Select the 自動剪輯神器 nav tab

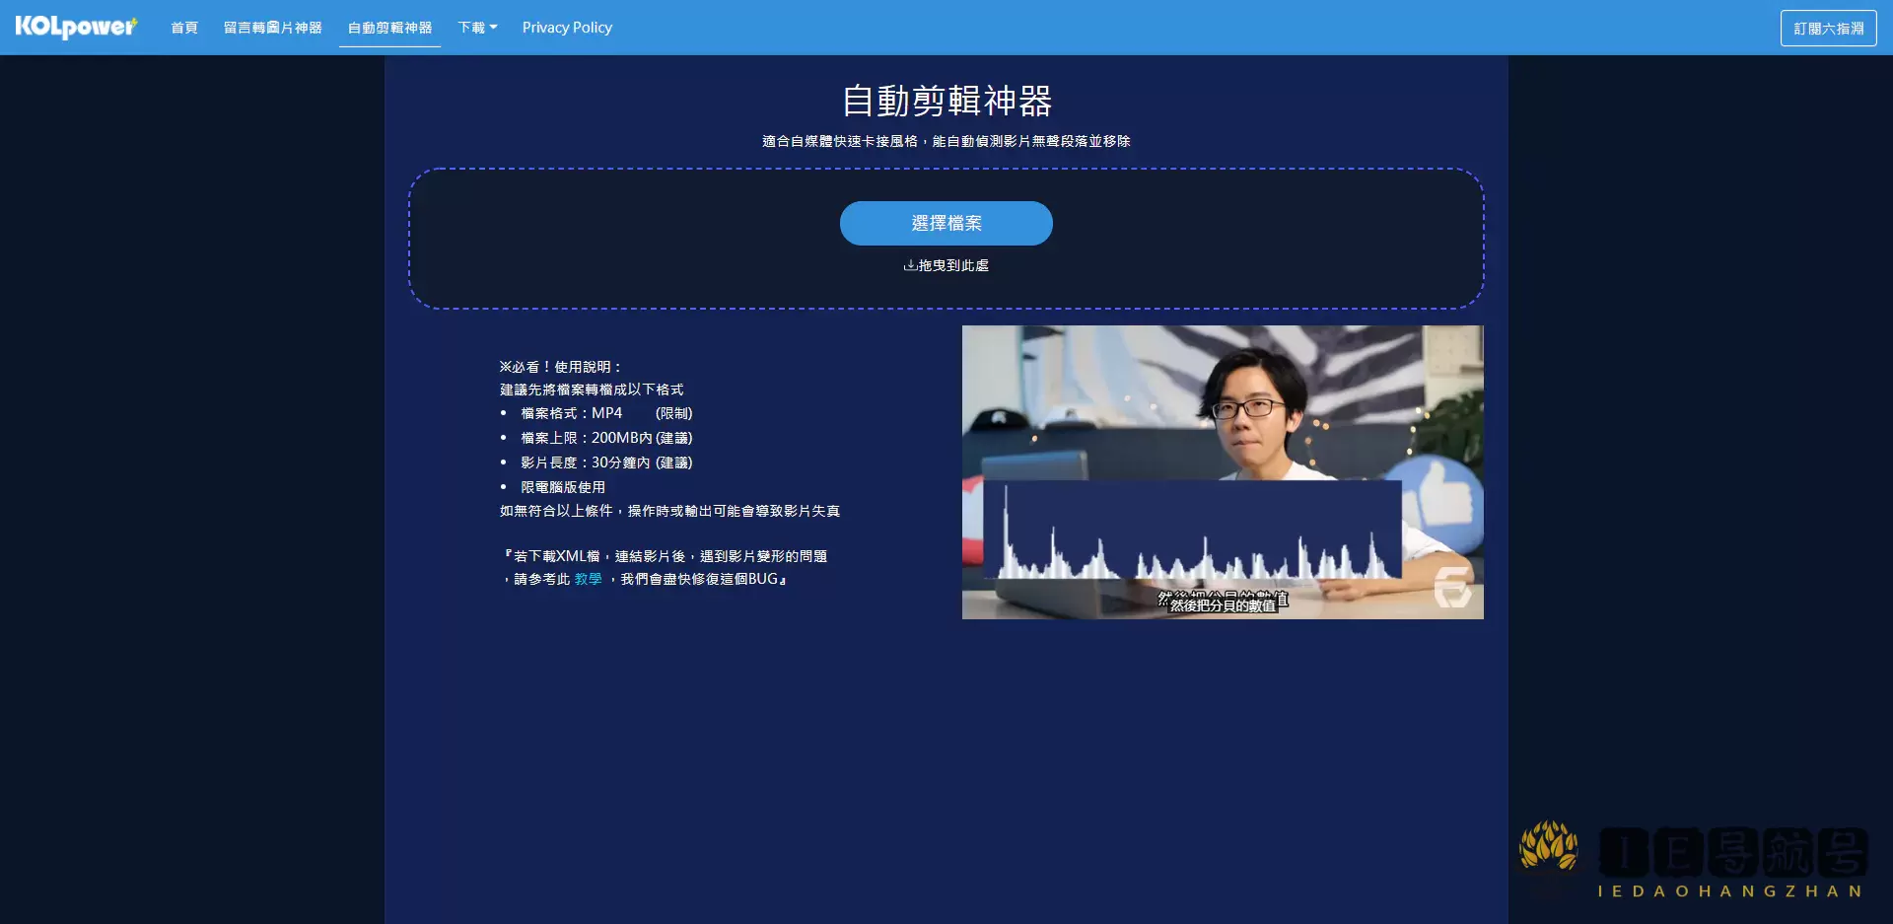(389, 28)
